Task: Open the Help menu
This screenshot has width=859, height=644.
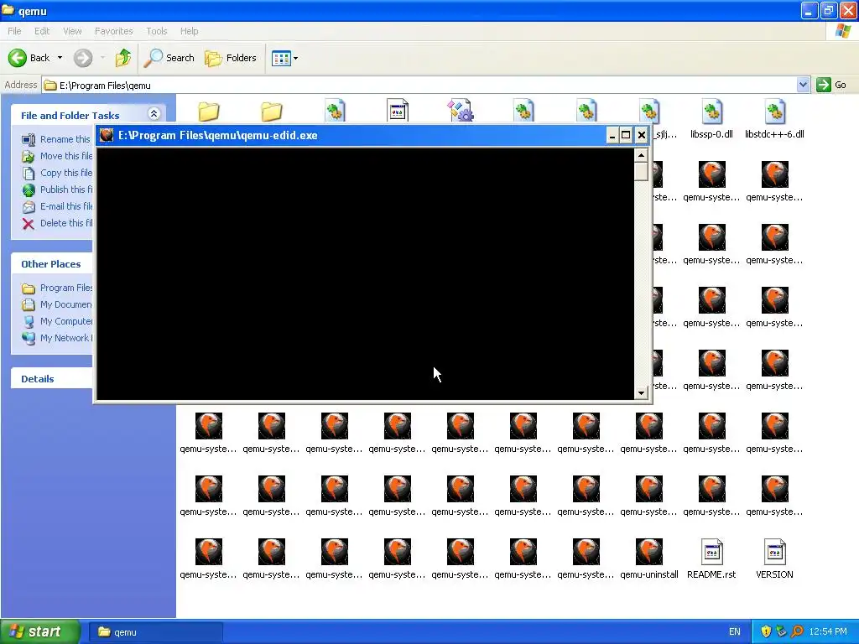Action: [189, 31]
